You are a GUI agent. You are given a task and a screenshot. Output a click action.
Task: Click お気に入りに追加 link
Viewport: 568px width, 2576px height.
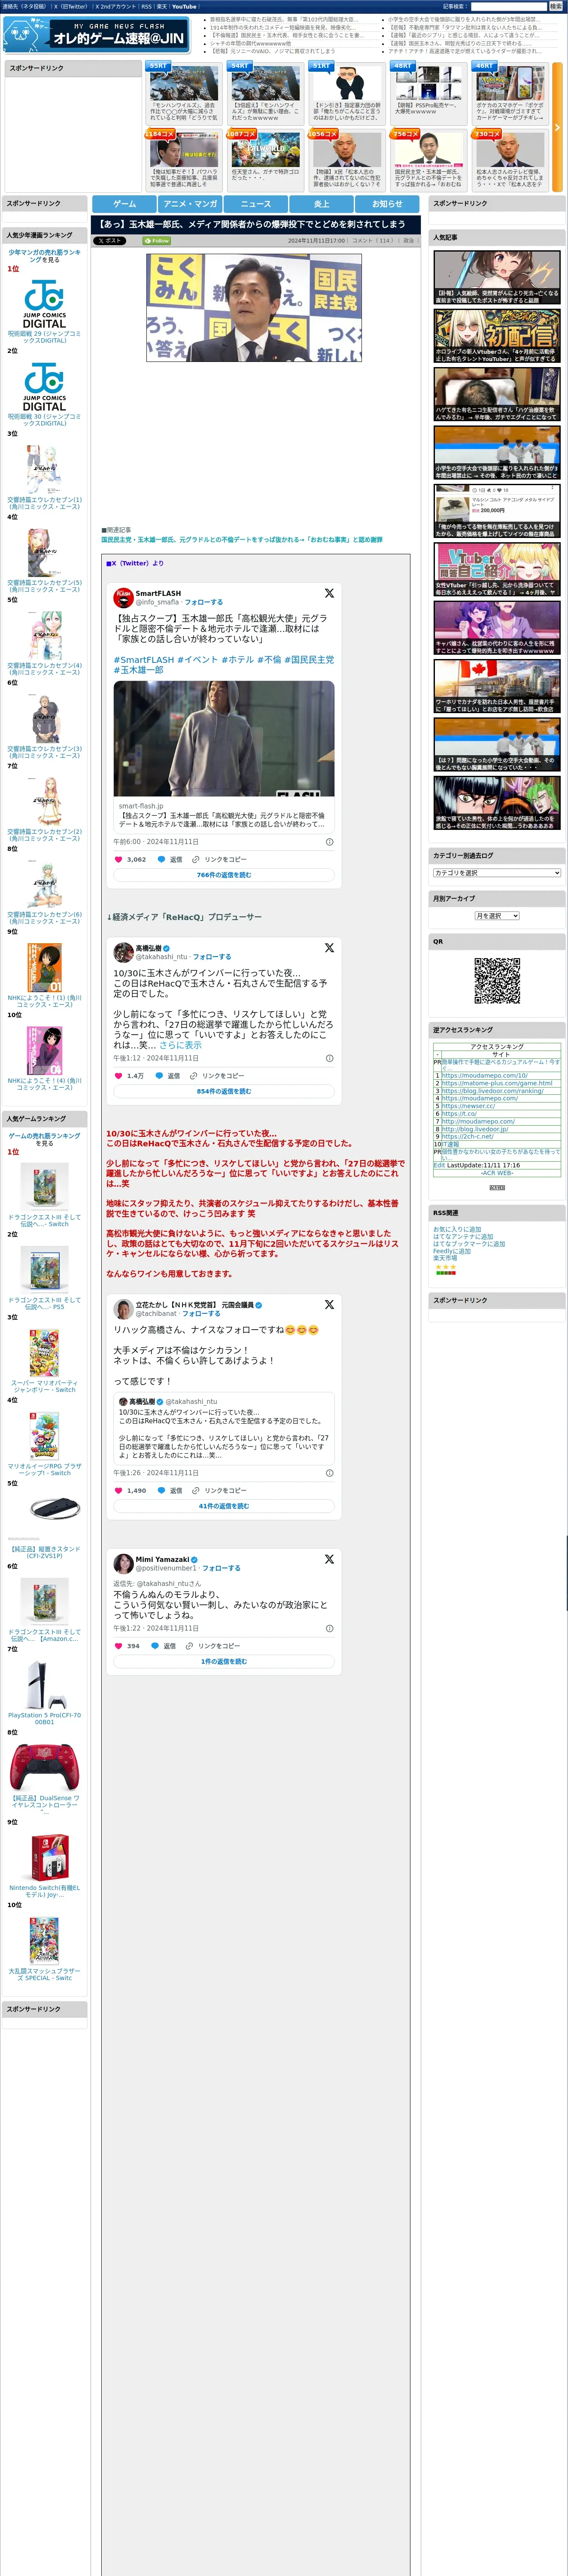457,1230
